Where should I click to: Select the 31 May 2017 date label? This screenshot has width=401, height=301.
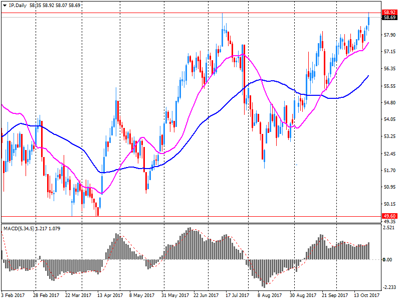[x=175, y=295]
